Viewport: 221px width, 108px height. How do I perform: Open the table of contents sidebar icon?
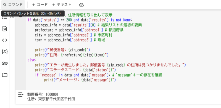click(x=5, y=18)
